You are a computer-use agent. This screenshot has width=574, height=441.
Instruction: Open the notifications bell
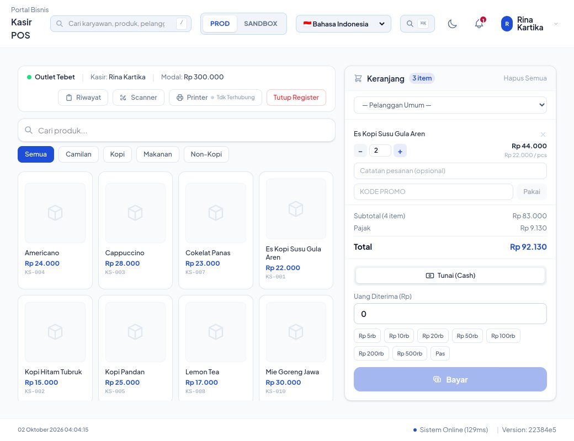479,24
